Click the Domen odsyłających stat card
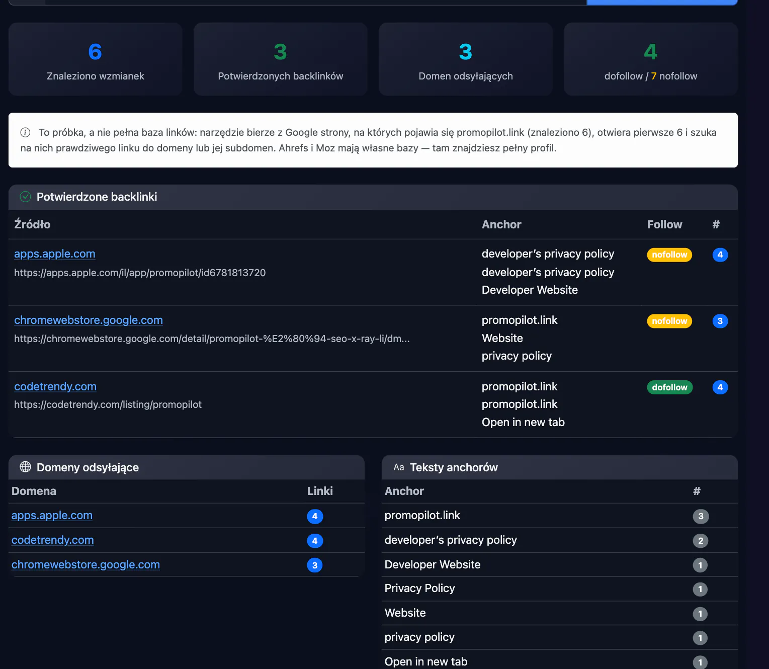The image size is (769, 669). [466, 59]
